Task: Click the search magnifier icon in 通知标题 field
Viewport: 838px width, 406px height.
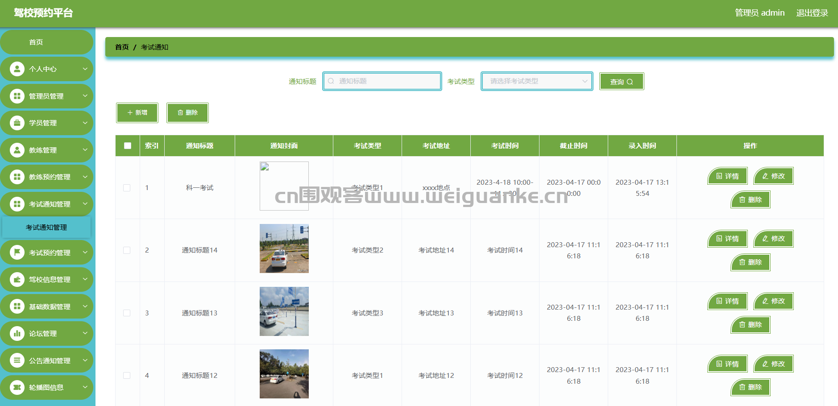Action: (331, 81)
